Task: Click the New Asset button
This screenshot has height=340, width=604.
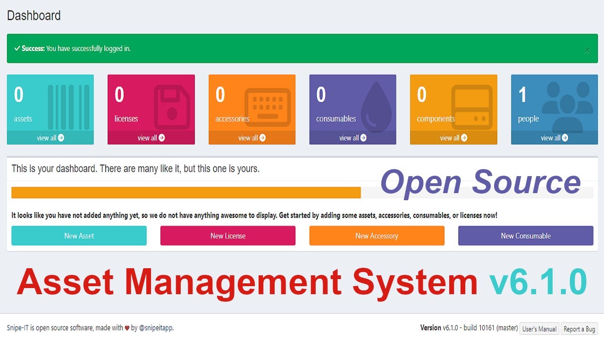Action: pyautogui.click(x=79, y=236)
